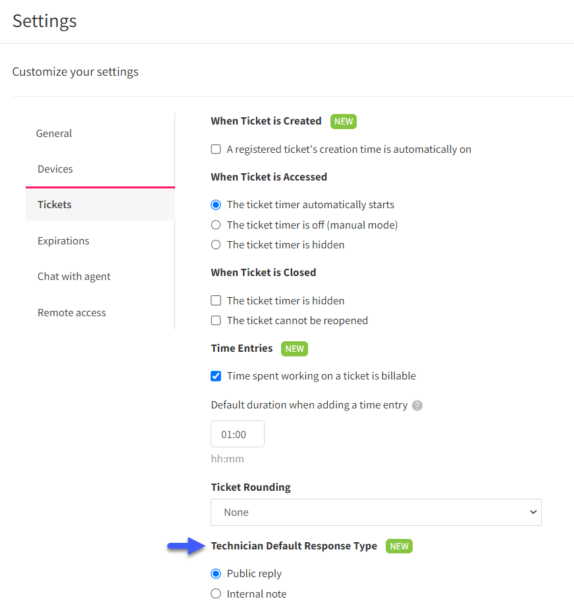Viewport: 574px width, 614px height.
Task: Click the NEW badge next to Time Entries
Action: 294,349
